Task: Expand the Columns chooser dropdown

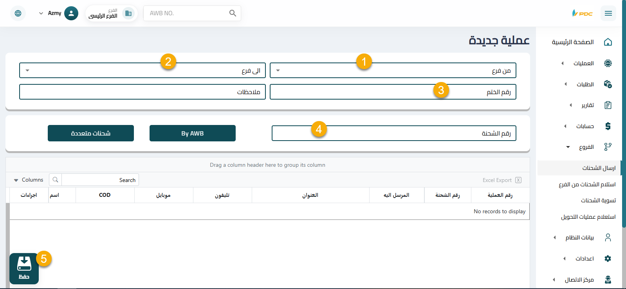Action: 28,180
